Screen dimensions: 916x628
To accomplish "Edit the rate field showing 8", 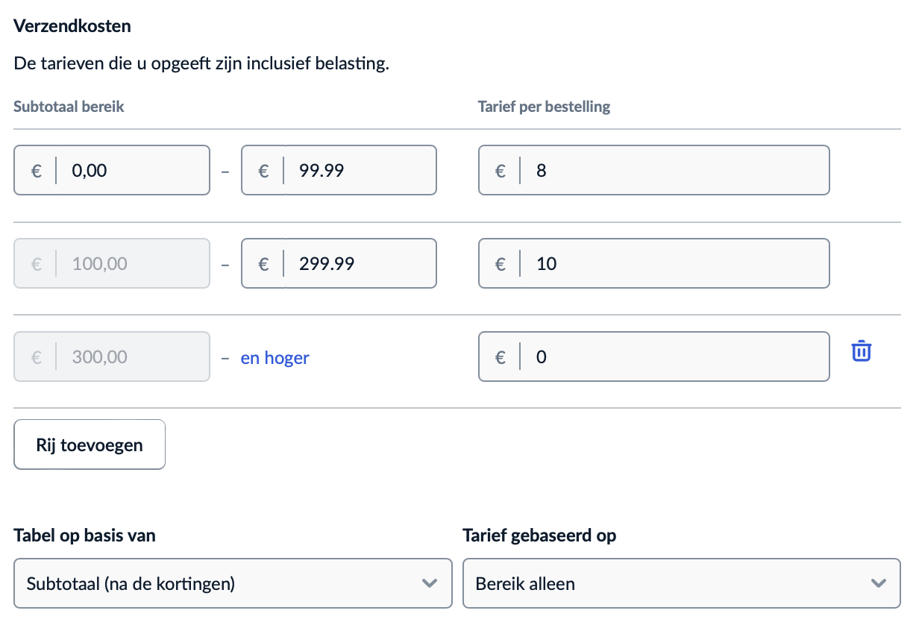I will (671, 171).
